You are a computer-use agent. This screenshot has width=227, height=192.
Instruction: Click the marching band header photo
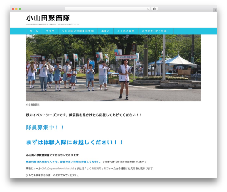coord(113,68)
